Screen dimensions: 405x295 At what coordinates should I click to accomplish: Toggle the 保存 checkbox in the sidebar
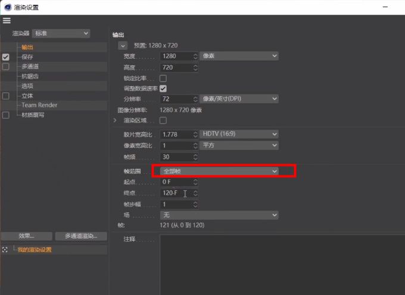(x=6, y=57)
